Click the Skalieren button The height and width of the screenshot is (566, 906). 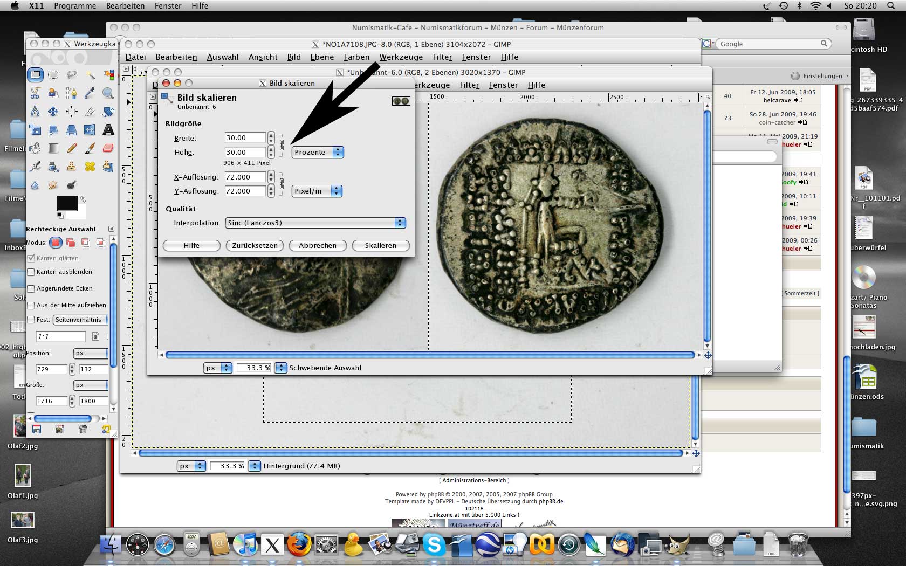coord(380,246)
